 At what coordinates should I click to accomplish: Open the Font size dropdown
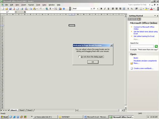point(98,9)
